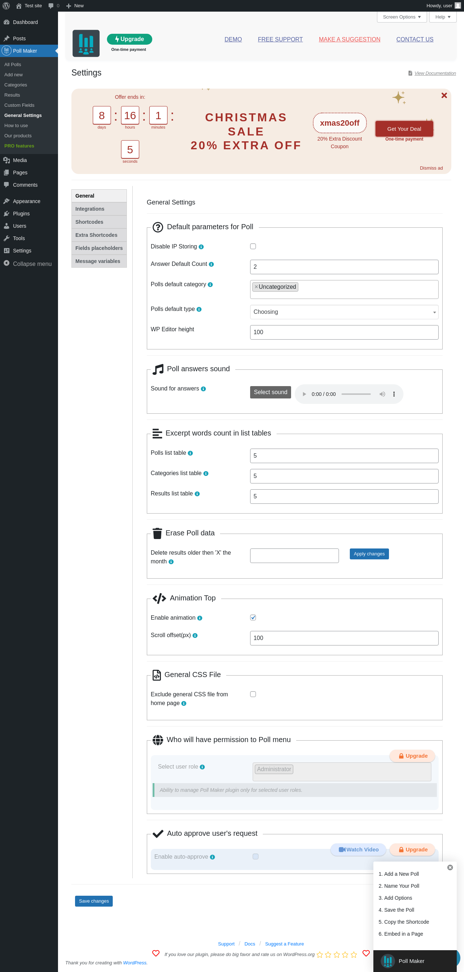Expand the Screen Options panel
This screenshot has width=464, height=972.
click(x=402, y=17)
